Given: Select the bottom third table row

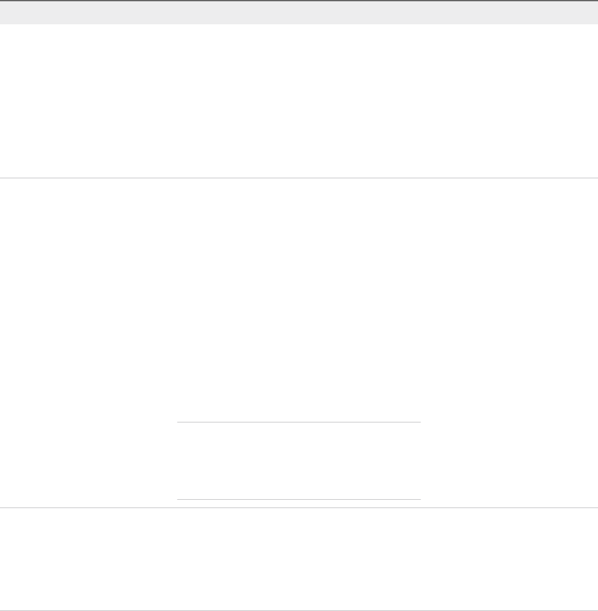Looking at the screenshot, I should coord(299,559).
